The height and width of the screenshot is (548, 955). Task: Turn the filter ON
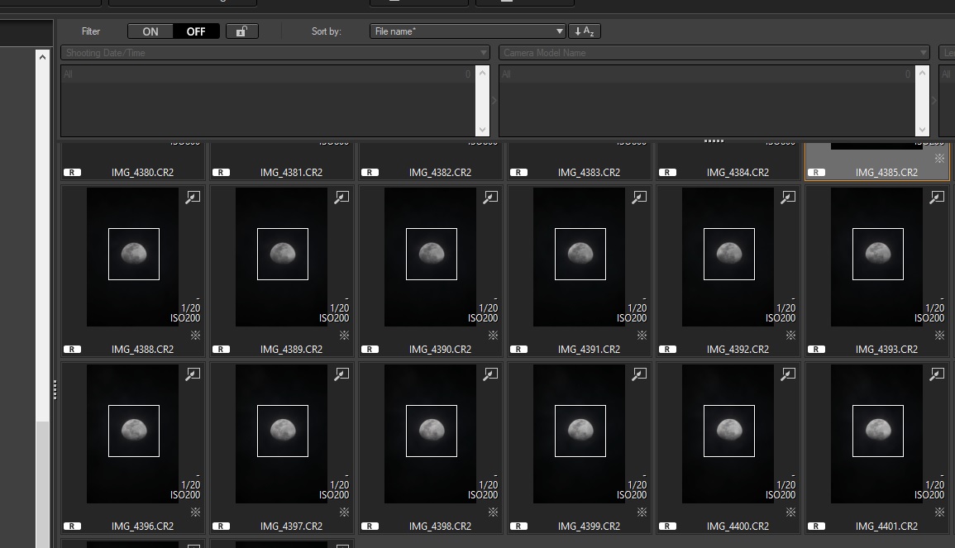[x=150, y=31]
